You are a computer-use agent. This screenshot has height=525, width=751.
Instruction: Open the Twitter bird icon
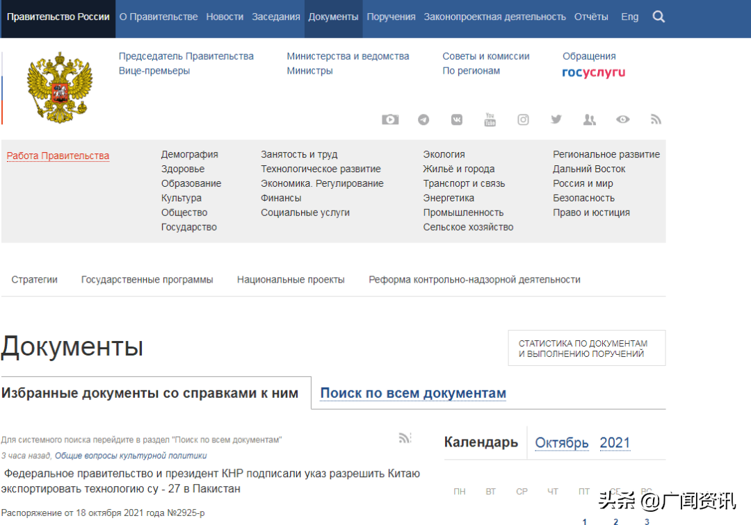[x=556, y=119]
